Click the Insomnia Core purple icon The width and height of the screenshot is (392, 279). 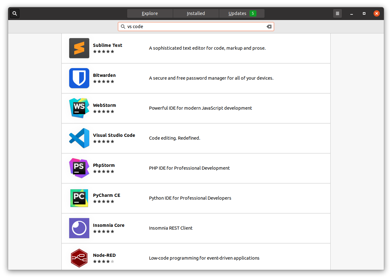pos(79,228)
